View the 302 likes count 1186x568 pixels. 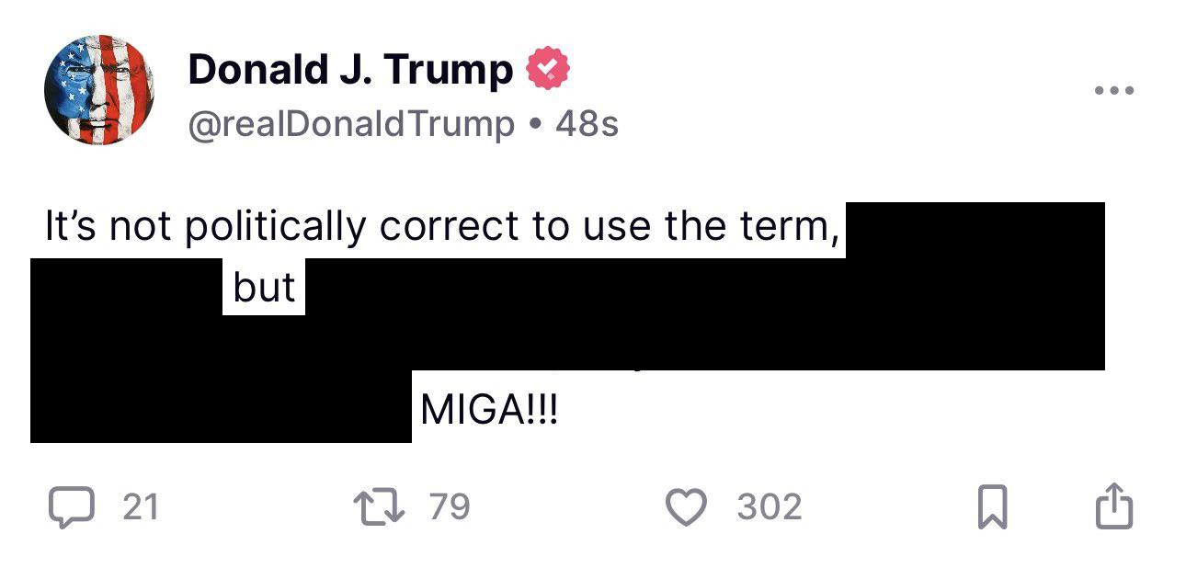[769, 507]
